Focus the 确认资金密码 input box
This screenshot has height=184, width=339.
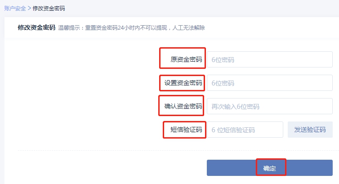point(269,107)
